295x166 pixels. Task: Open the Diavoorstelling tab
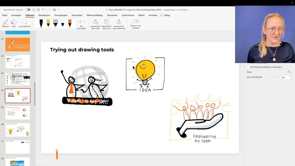95,15
